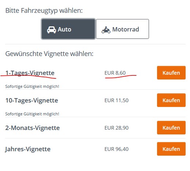
Task: Select the Jahres-Vignette title text
Action: tap(28, 149)
